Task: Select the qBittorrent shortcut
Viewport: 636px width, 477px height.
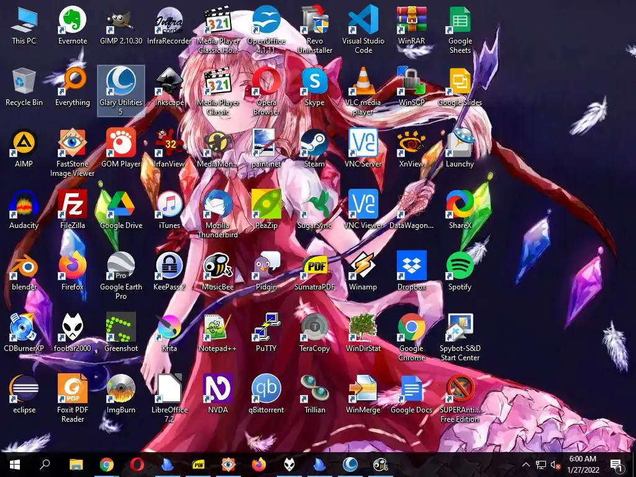Action: [x=266, y=394]
